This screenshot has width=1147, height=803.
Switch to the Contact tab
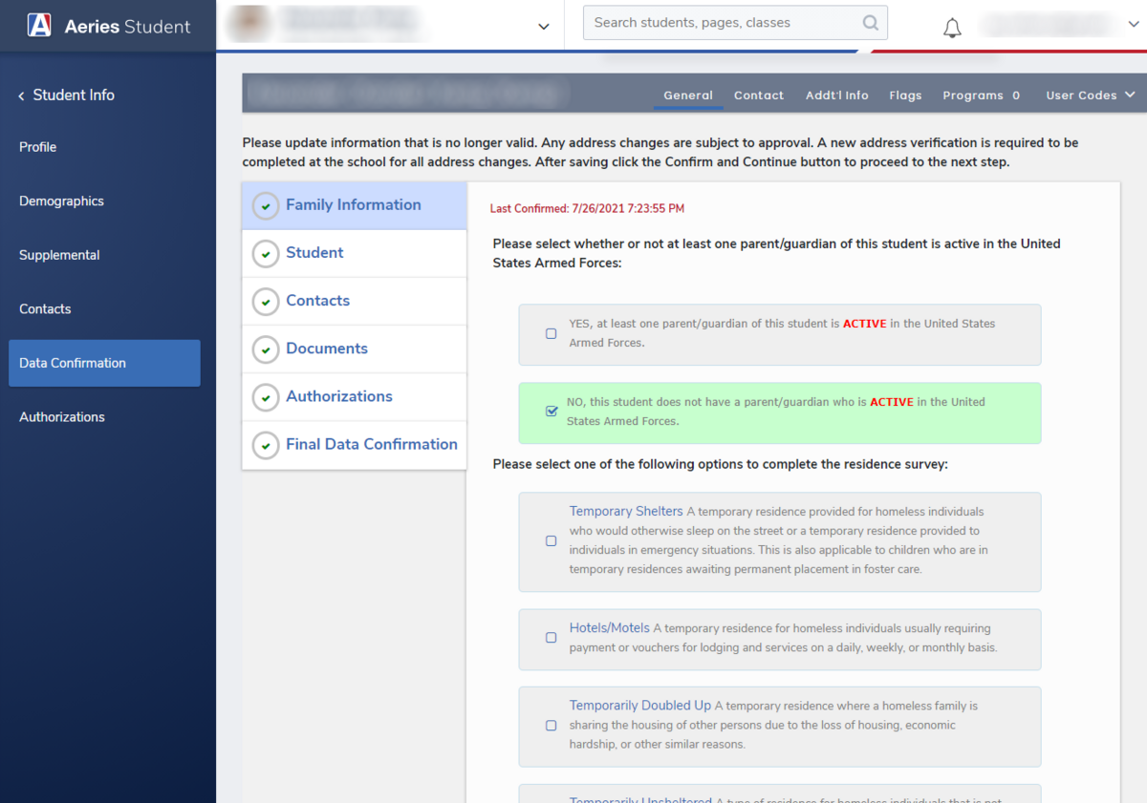(759, 95)
